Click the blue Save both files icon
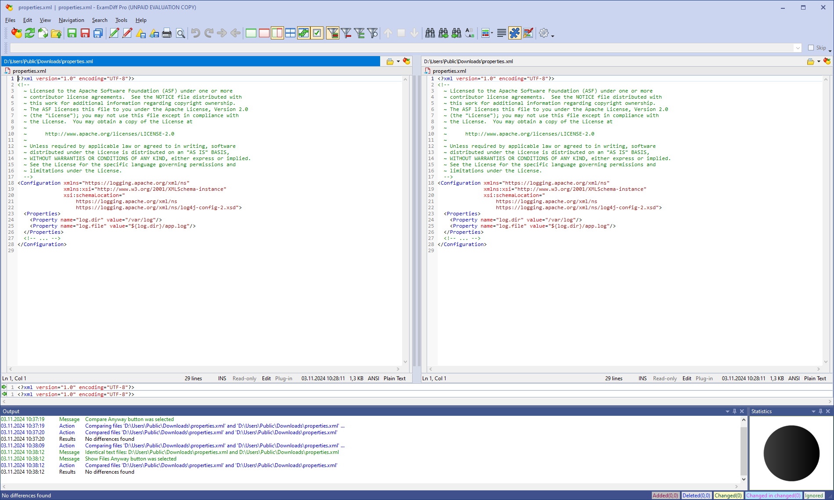 tap(98, 33)
